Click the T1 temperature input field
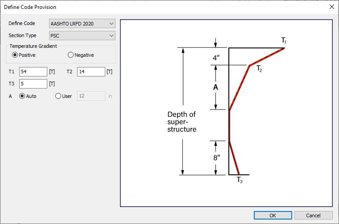The width and height of the screenshot is (339, 224). click(x=33, y=72)
